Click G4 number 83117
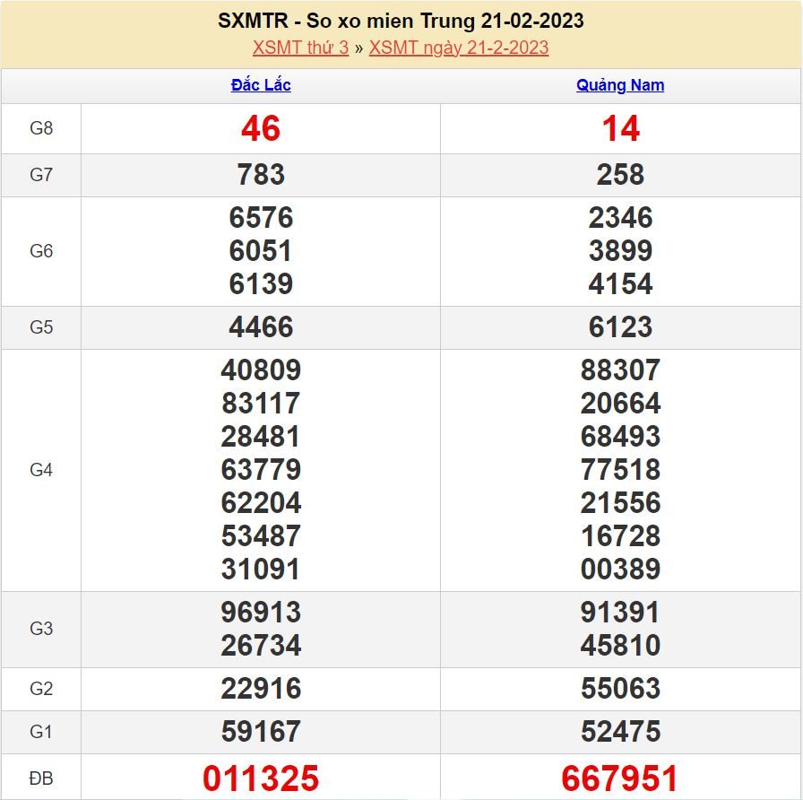The height and width of the screenshot is (800, 803). (261, 404)
